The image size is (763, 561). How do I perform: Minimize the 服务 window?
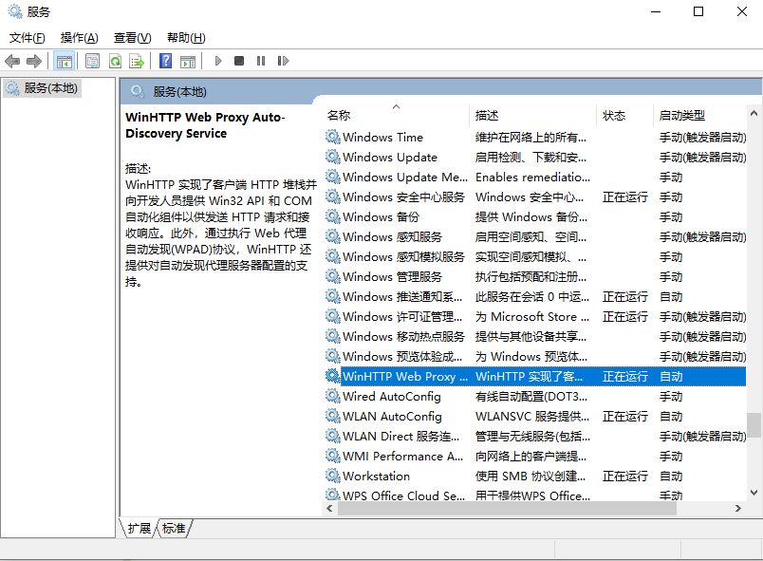tap(656, 11)
